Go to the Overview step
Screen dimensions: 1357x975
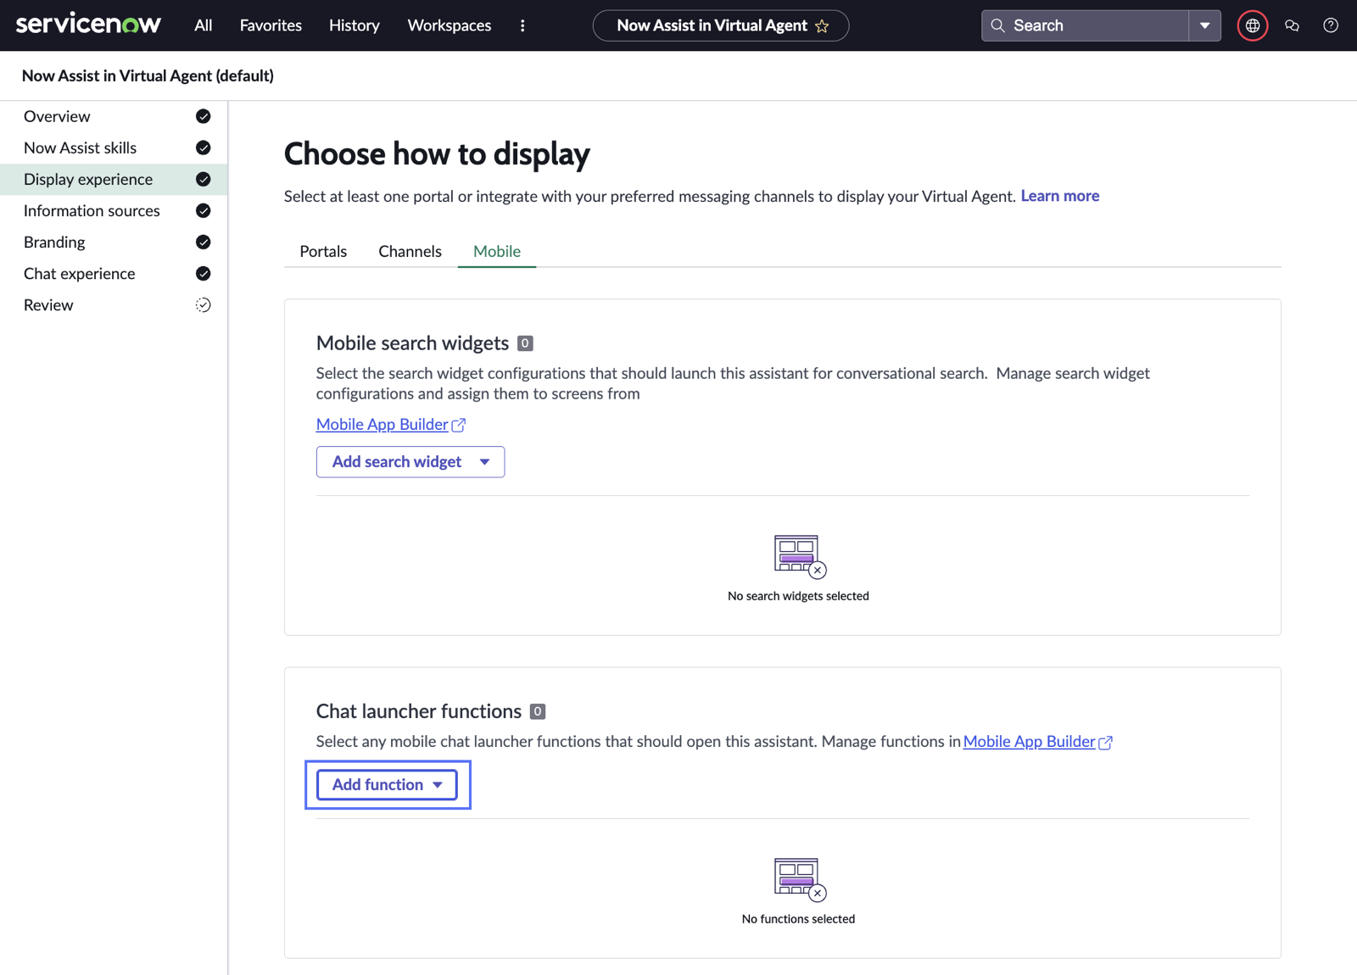[114, 116]
